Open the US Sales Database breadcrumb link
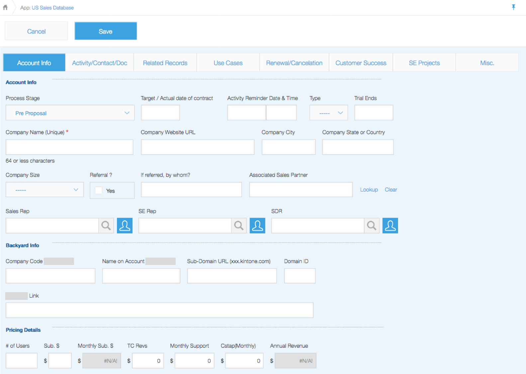The width and height of the screenshot is (526, 374). 53,8
